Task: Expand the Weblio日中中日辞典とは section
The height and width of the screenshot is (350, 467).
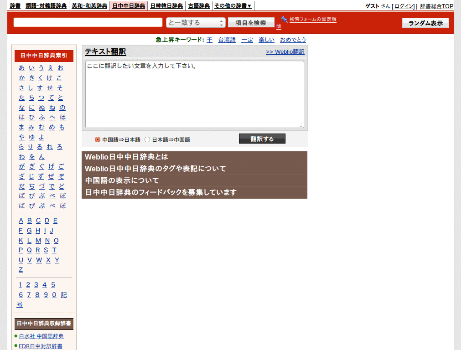Action: [x=194, y=157]
